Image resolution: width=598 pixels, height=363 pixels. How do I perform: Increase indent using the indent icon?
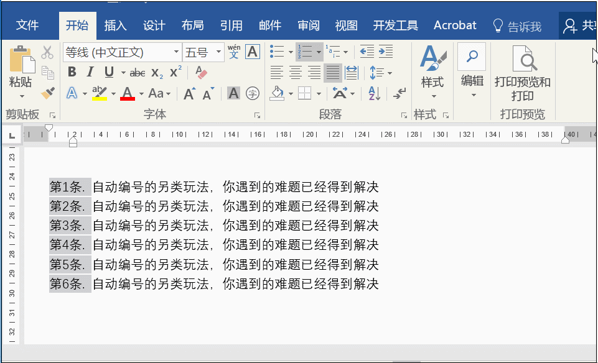coord(385,52)
